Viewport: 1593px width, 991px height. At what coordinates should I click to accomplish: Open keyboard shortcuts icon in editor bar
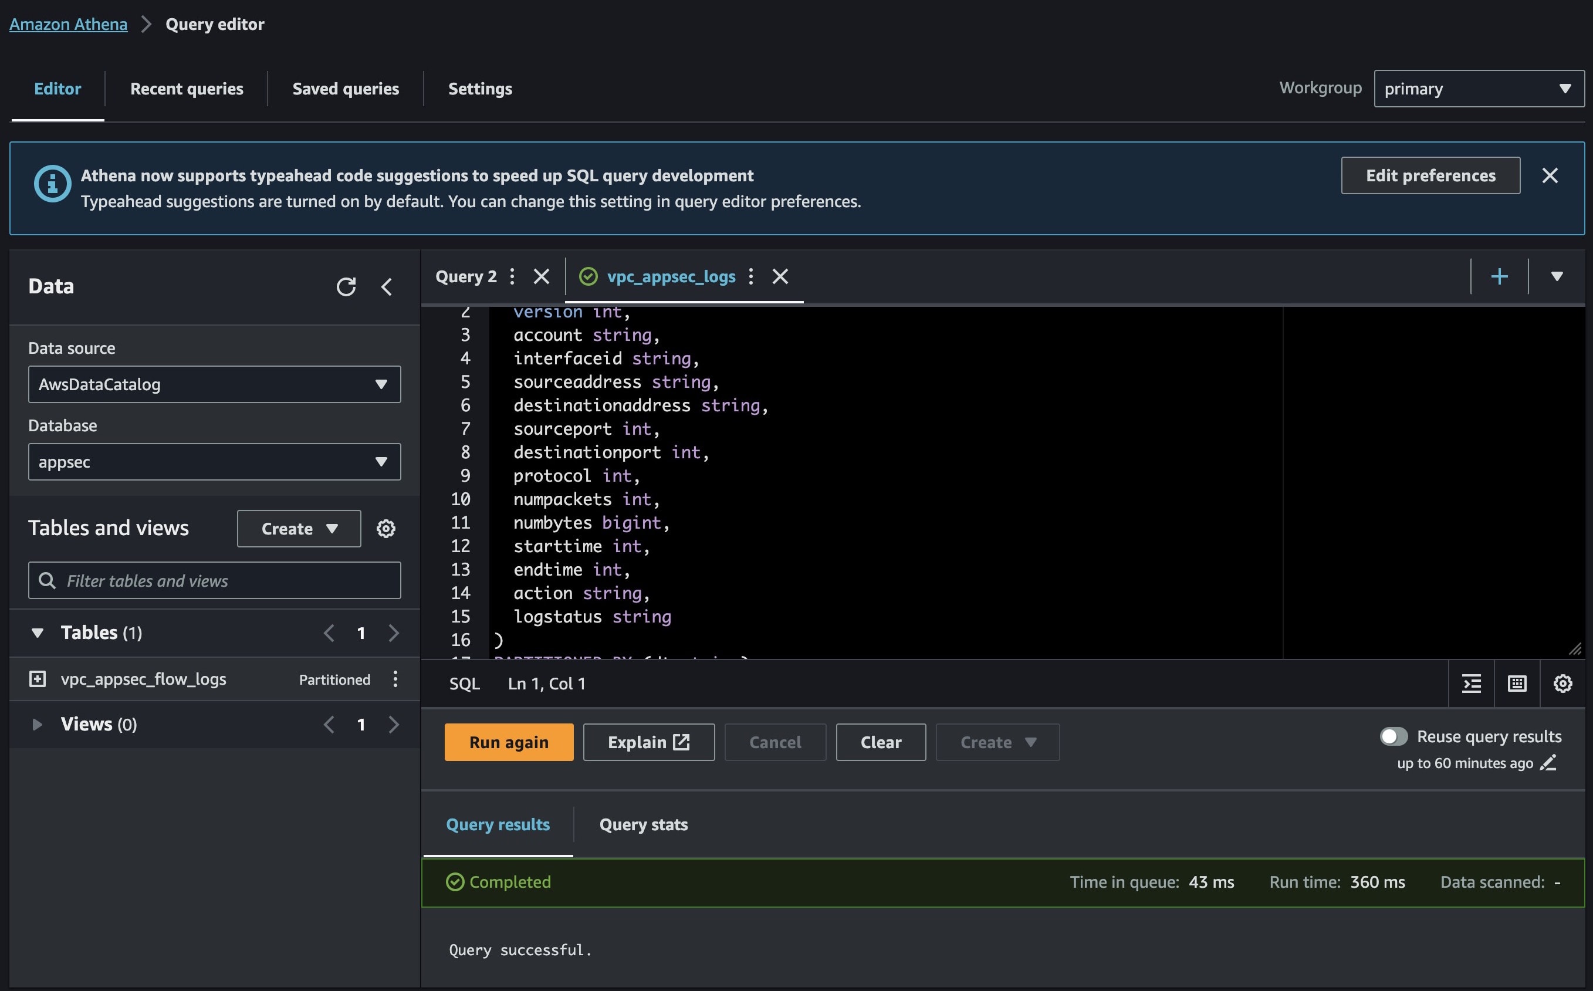1517,684
